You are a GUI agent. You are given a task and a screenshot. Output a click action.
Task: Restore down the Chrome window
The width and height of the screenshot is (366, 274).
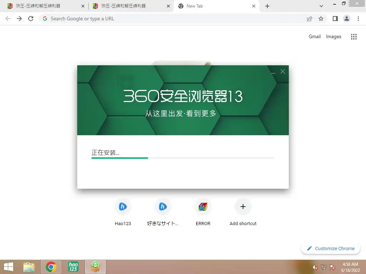tap(343, 4)
